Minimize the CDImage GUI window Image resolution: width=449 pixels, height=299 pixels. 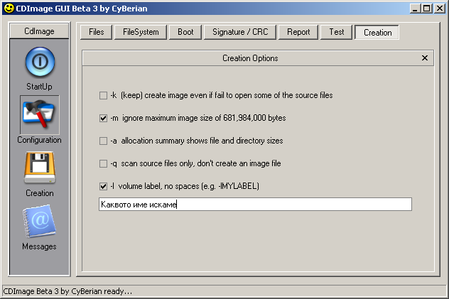415,9
